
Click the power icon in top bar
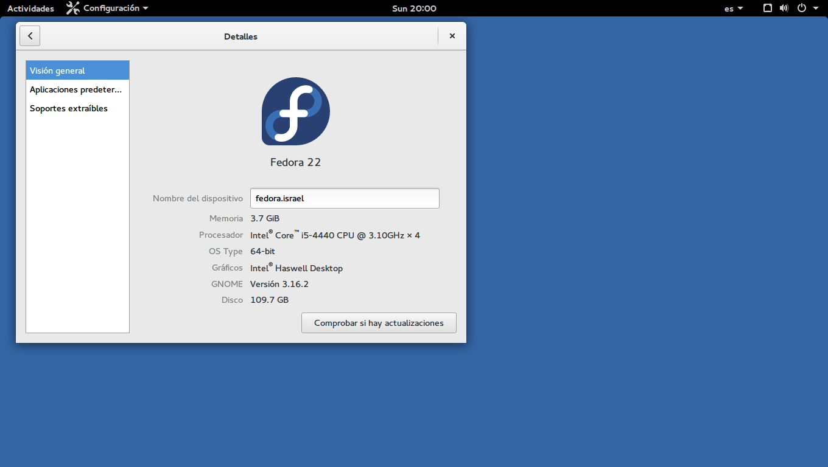pyautogui.click(x=802, y=9)
